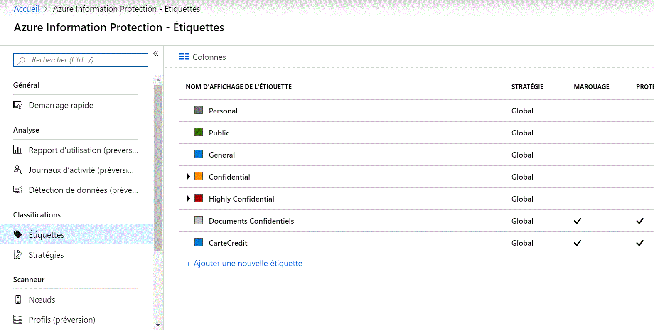Expand the Highly Confidential label row
Screen dimensions: 654x330
coord(188,199)
